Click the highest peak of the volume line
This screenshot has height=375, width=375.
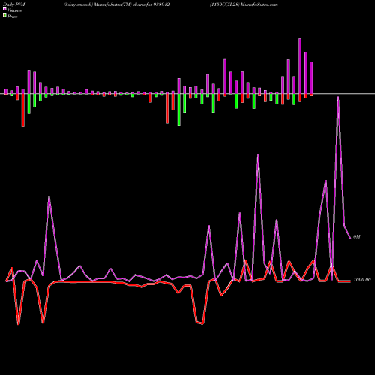click(338, 97)
